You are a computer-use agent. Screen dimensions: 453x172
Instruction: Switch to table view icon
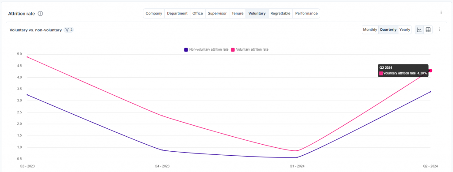(x=428, y=30)
